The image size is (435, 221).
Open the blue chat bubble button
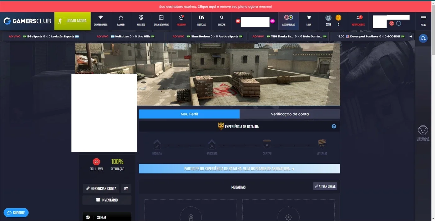(x=423, y=38)
